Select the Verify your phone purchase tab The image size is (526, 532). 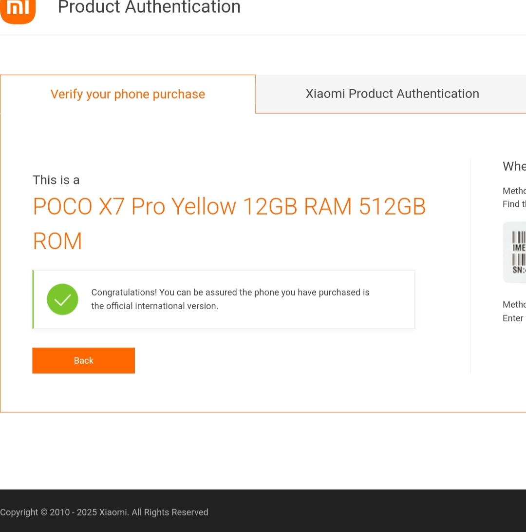tap(128, 94)
